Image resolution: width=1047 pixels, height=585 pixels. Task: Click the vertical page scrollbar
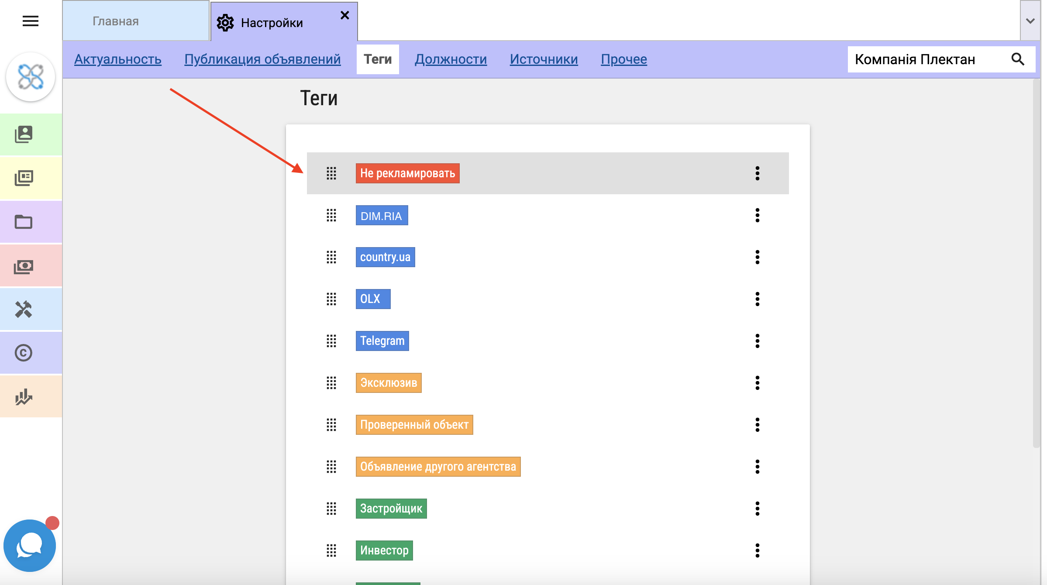[1037, 263]
